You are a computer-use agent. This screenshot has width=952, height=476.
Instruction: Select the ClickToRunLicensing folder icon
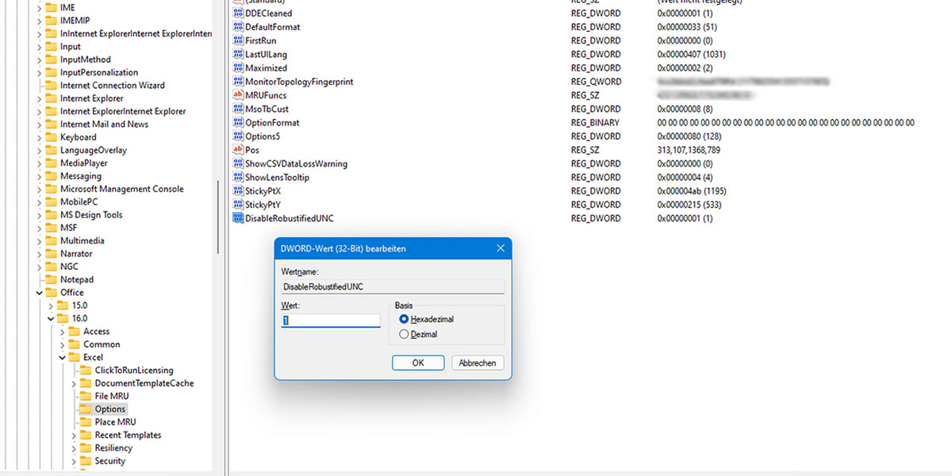[86, 370]
